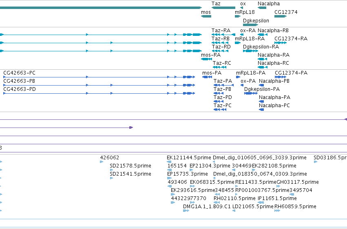Select the RH60859.5prime EST label

pyautogui.click(x=295, y=207)
